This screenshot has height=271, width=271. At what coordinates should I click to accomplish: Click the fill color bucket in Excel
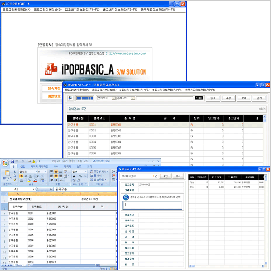(x=29, y=180)
